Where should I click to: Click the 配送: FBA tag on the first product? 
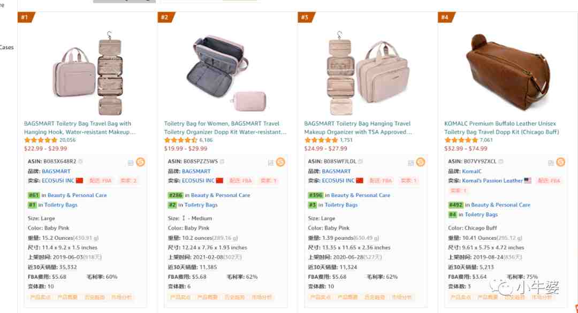(100, 181)
